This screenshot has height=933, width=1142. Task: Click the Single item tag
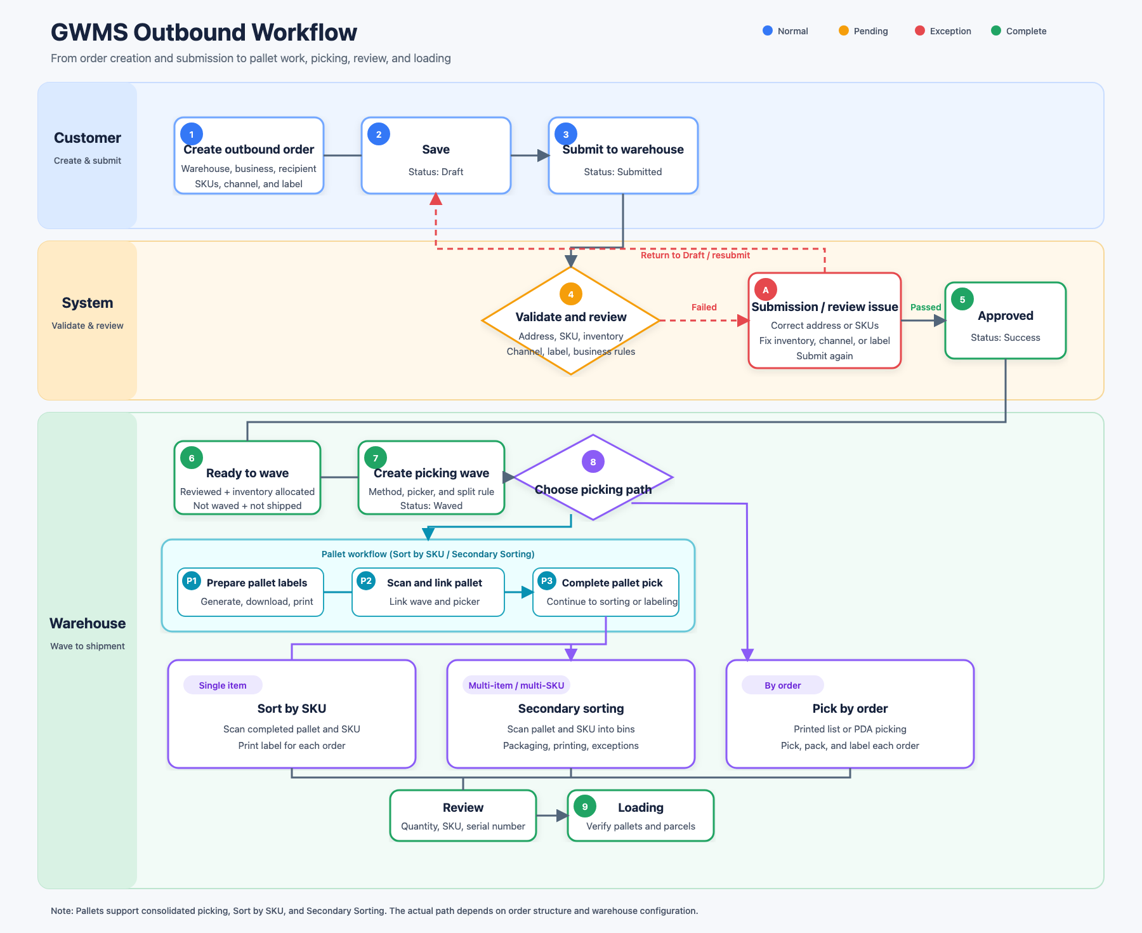223,685
